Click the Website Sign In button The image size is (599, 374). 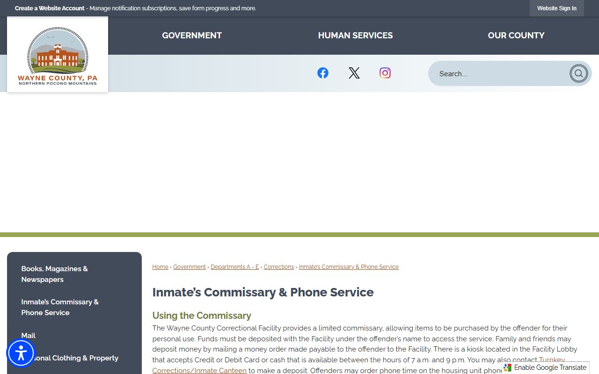pos(557,8)
